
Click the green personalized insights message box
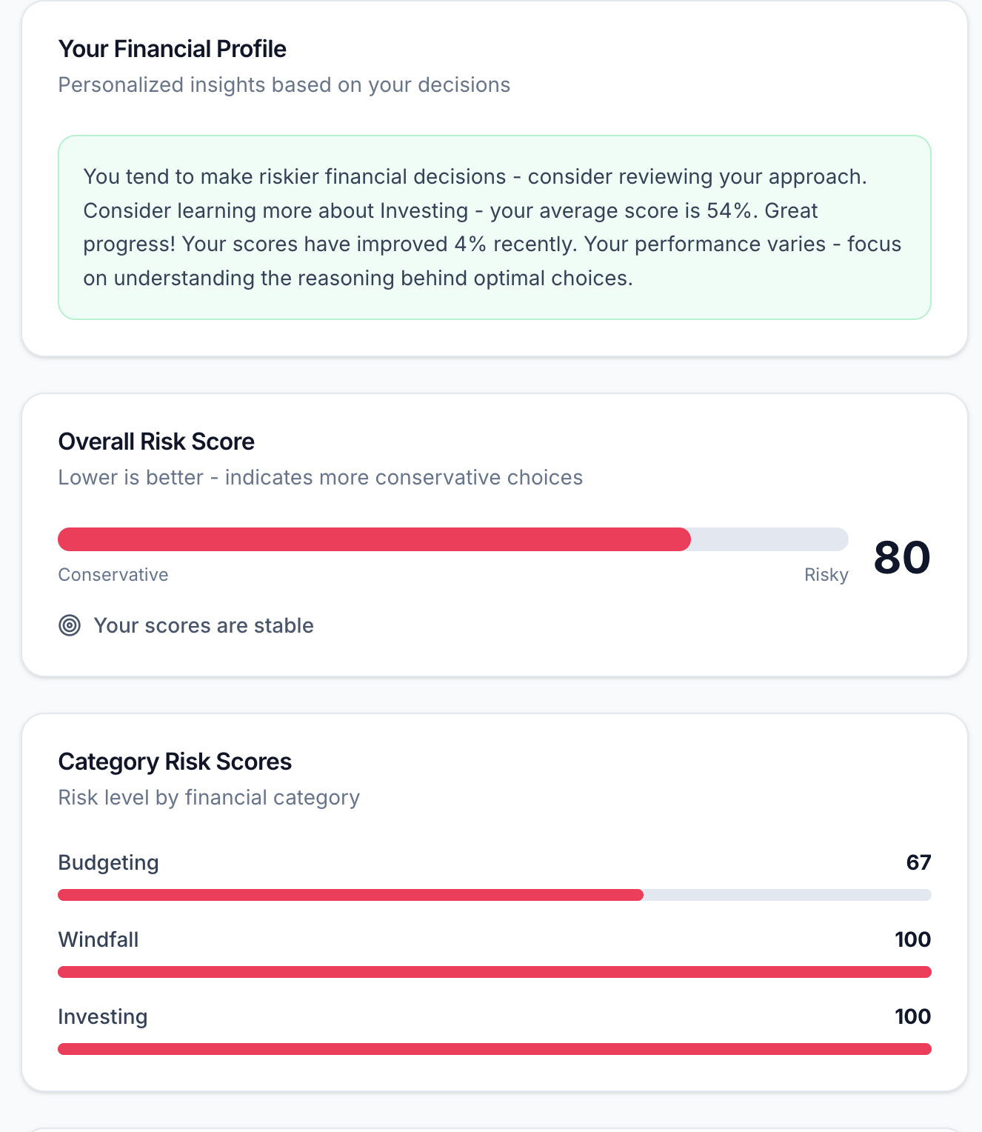click(x=494, y=227)
